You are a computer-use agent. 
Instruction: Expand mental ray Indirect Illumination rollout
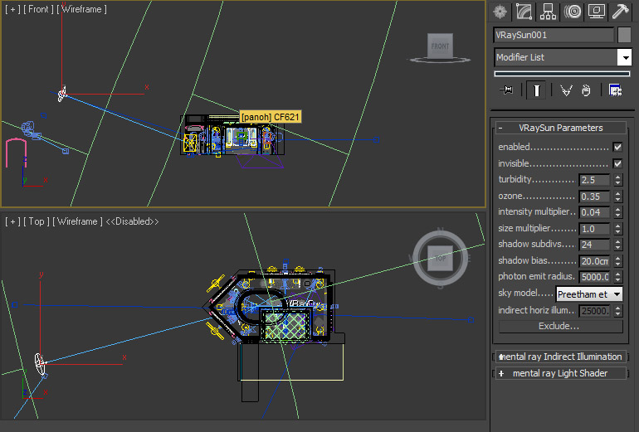click(560, 357)
